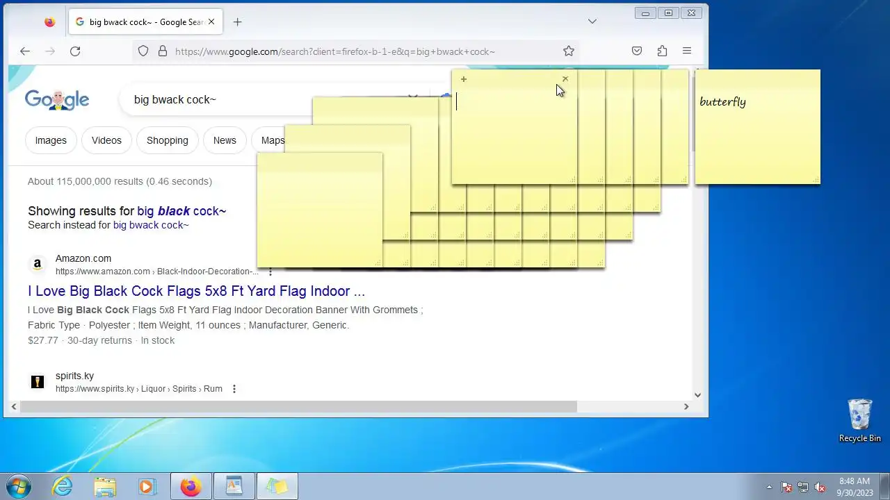Viewport: 890px width, 500px height.
Task: Click the horizontal scrollbar thumb
Action: pyautogui.click(x=298, y=407)
